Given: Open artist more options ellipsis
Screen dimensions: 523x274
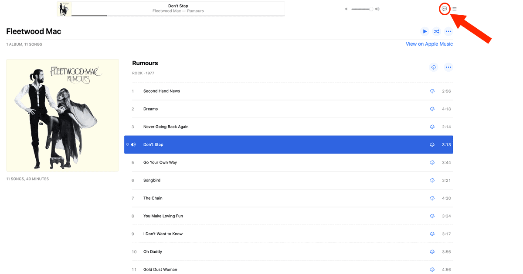Looking at the screenshot, I should coord(448,31).
